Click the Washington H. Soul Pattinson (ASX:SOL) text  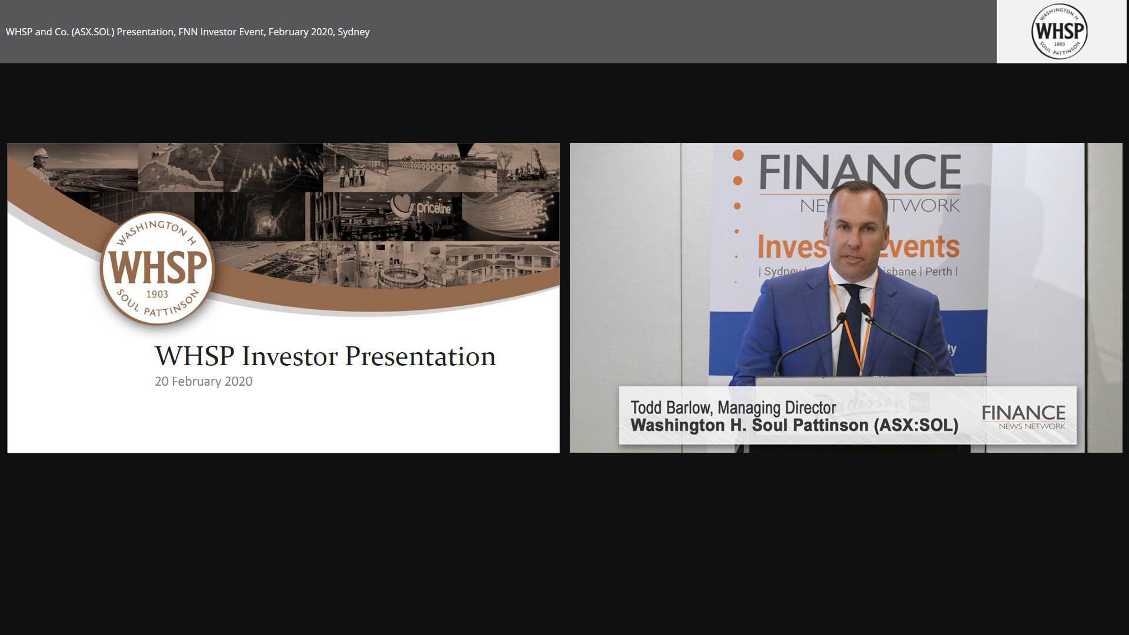coord(794,425)
